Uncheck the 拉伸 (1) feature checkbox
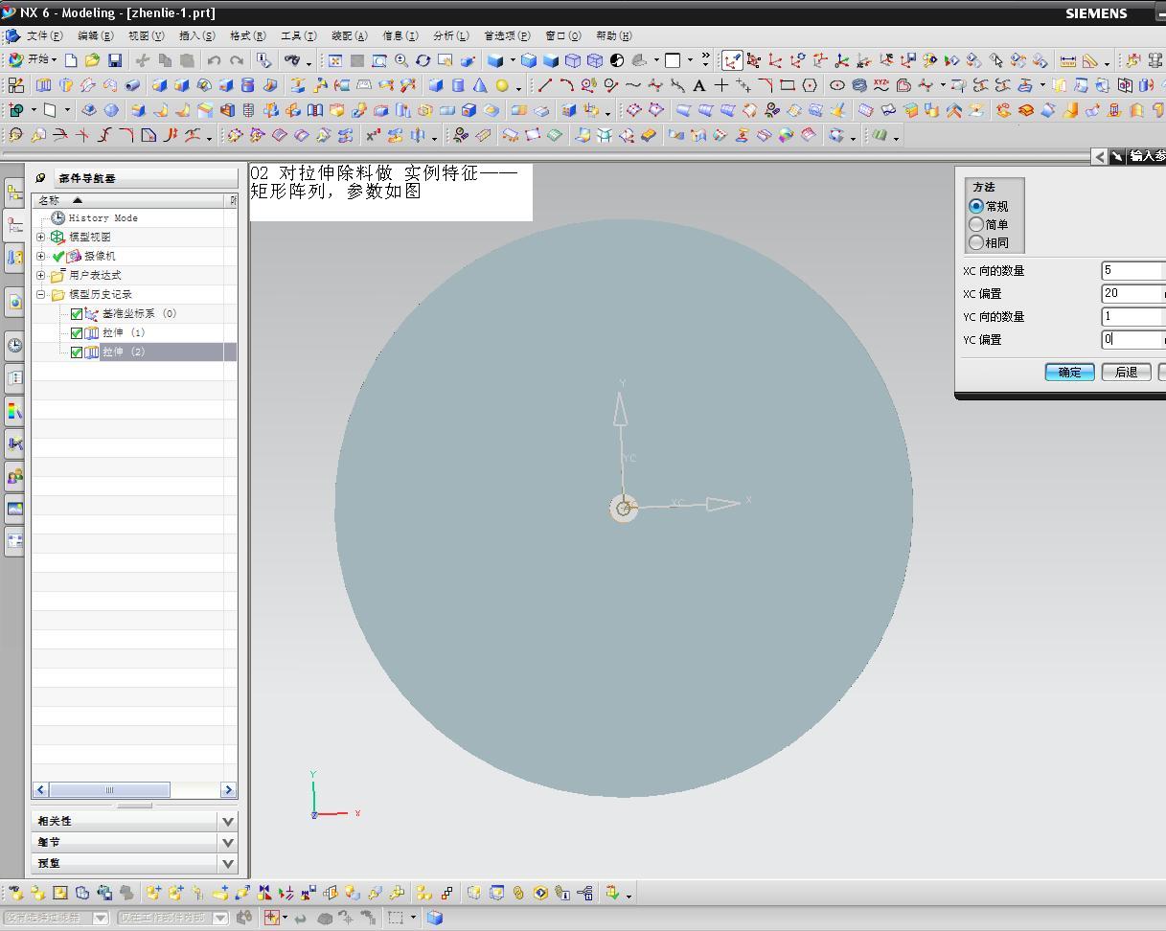 (x=77, y=332)
